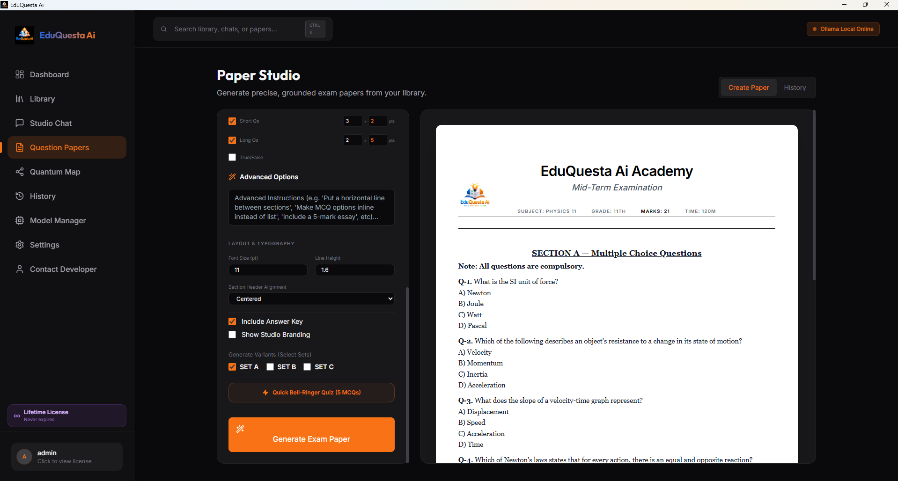Open the Section Header Alignment dropdown

click(311, 299)
